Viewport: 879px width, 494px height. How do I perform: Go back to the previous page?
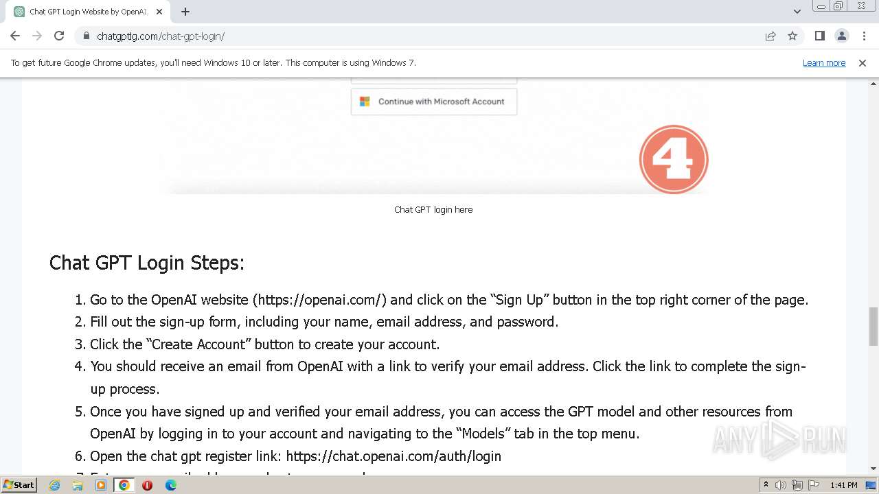pyautogui.click(x=15, y=36)
